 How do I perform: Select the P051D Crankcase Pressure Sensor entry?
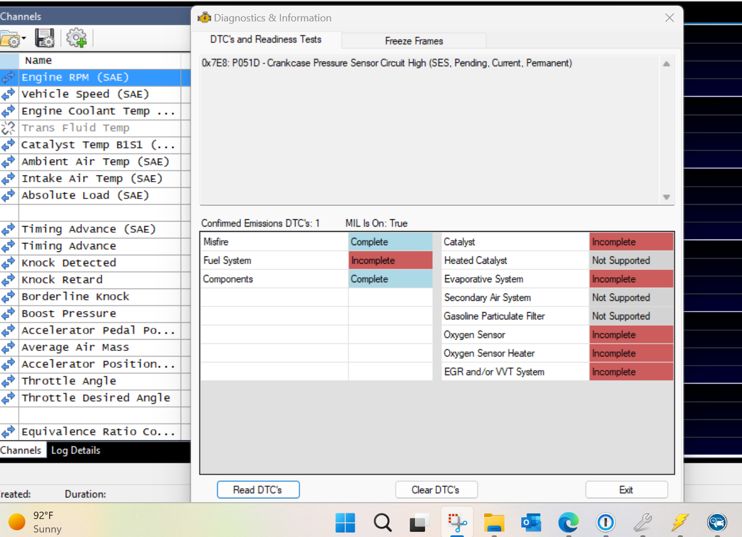click(387, 63)
